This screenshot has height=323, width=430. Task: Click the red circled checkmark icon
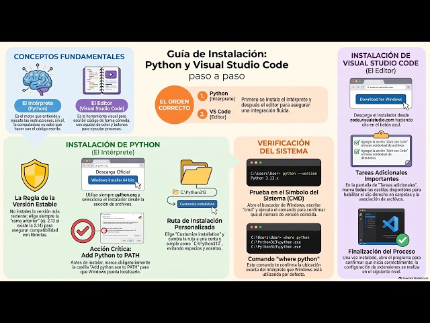click(x=83, y=231)
